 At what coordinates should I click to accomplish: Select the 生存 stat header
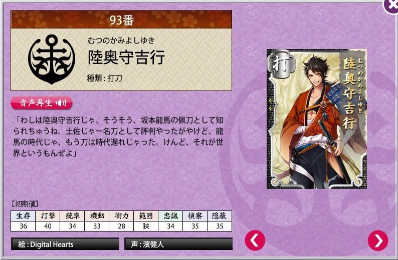pos(23,216)
